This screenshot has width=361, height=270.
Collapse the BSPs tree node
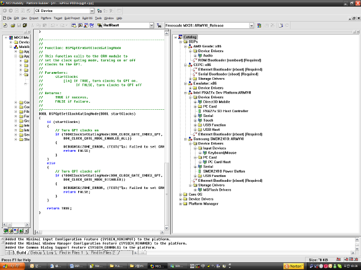pos(180,42)
